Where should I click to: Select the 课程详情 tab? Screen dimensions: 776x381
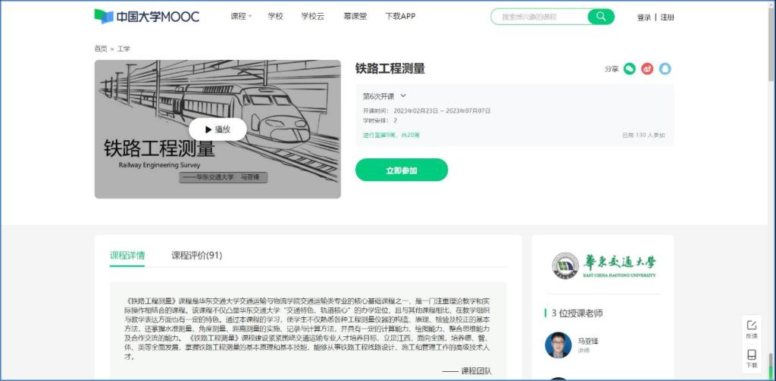tap(127, 255)
